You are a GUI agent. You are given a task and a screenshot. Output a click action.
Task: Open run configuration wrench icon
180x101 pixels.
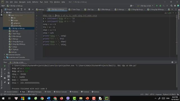click(5, 69)
